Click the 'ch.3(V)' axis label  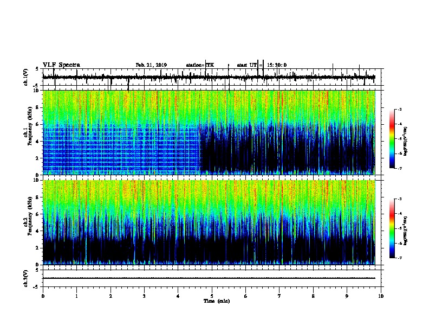(x=25, y=279)
